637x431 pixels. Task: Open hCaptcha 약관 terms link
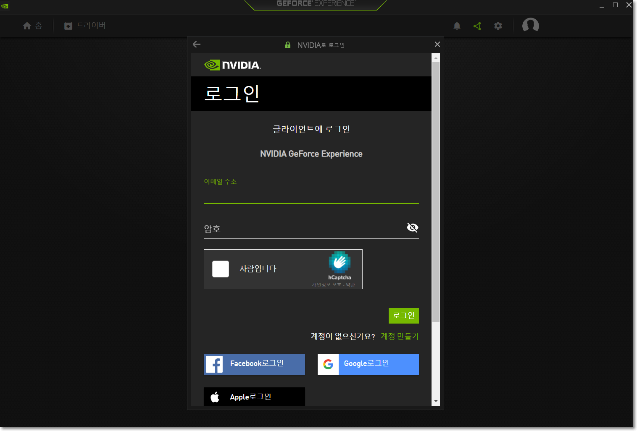(x=350, y=285)
